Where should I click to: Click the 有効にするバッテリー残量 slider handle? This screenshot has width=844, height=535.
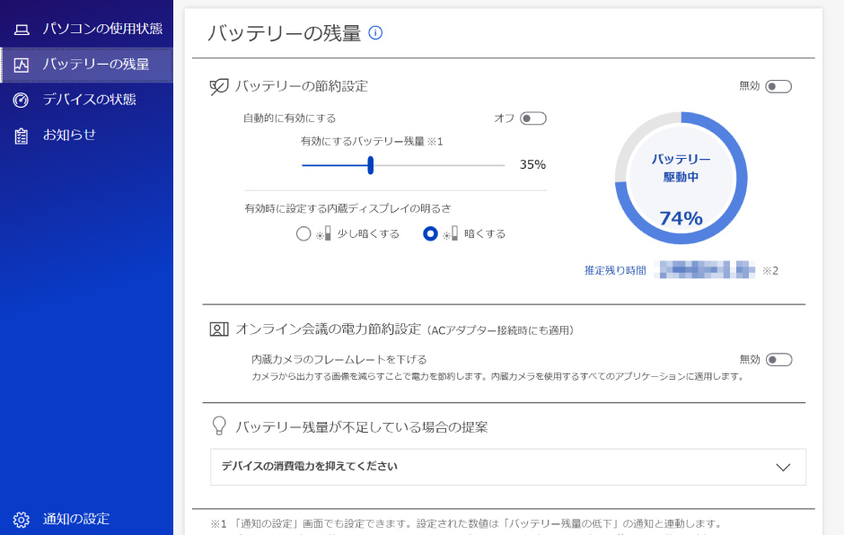point(370,165)
